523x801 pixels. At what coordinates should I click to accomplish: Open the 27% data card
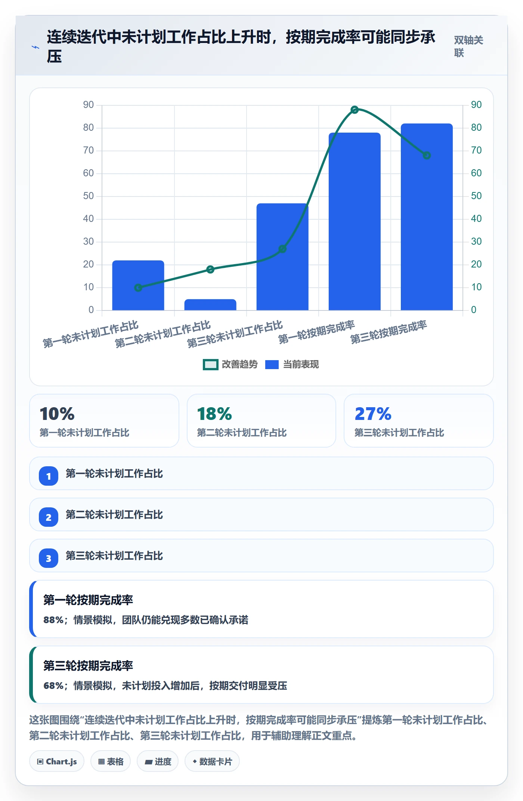click(419, 421)
